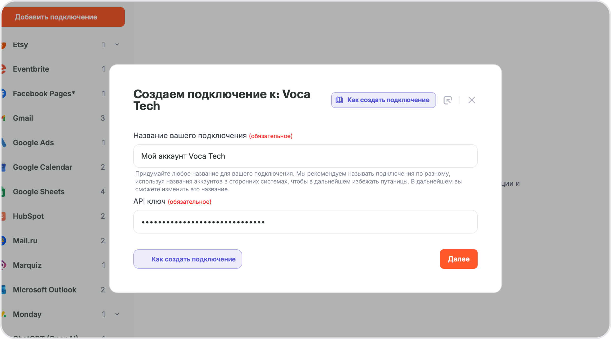Select Facebook Pages in the sidebar
Viewport: 611px width, 339px height.
44,93
